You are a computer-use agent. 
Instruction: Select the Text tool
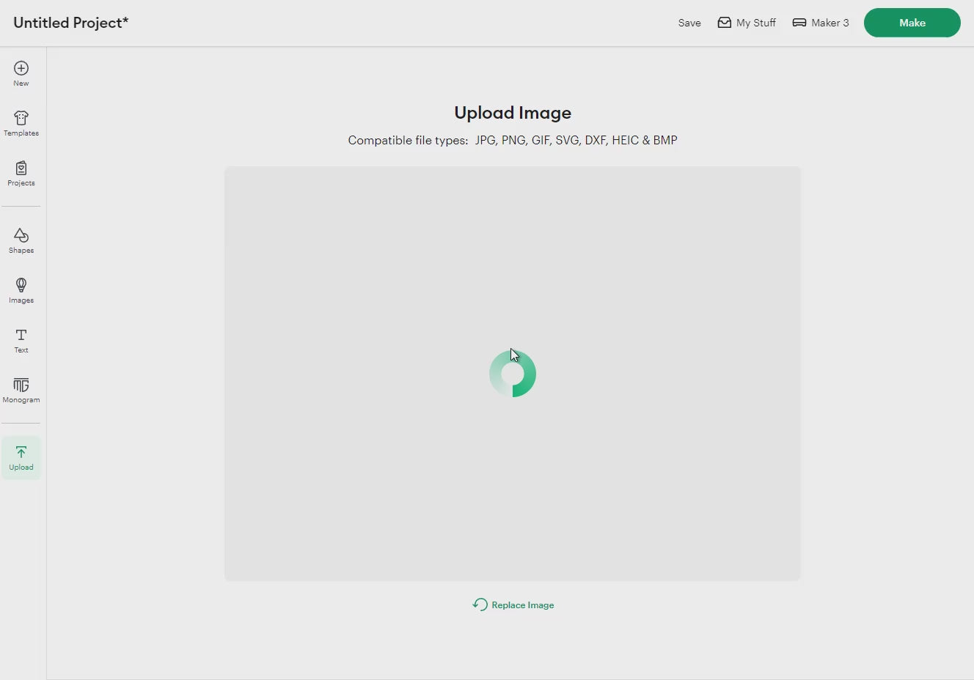(21, 341)
